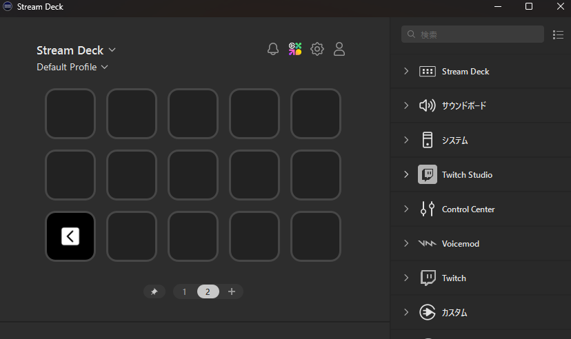Image resolution: width=571 pixels, height=339 pixels.
Task: Toggle the actions list view icon
Action: click(x=559, y=34)
